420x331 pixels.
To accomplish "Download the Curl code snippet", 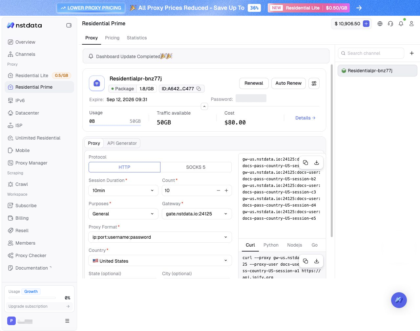I will click(317, 261).
